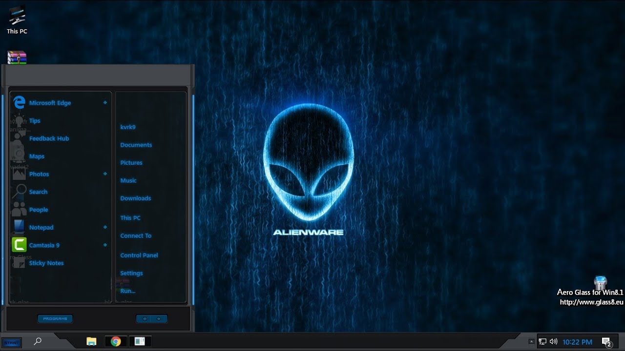Open network status tray icon
Image resolution: width=625 pixels, height=351 pixels.
click(542, 342)
